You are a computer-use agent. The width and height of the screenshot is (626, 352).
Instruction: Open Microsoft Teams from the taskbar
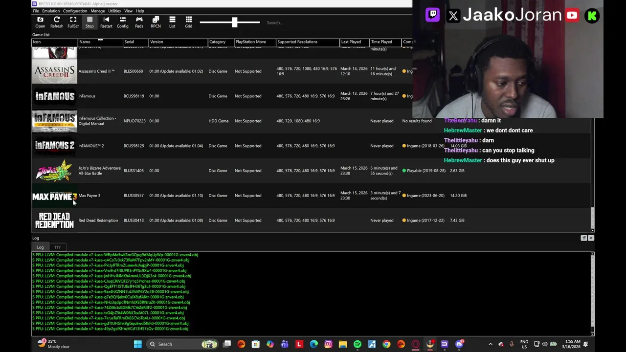coord(285,344)
